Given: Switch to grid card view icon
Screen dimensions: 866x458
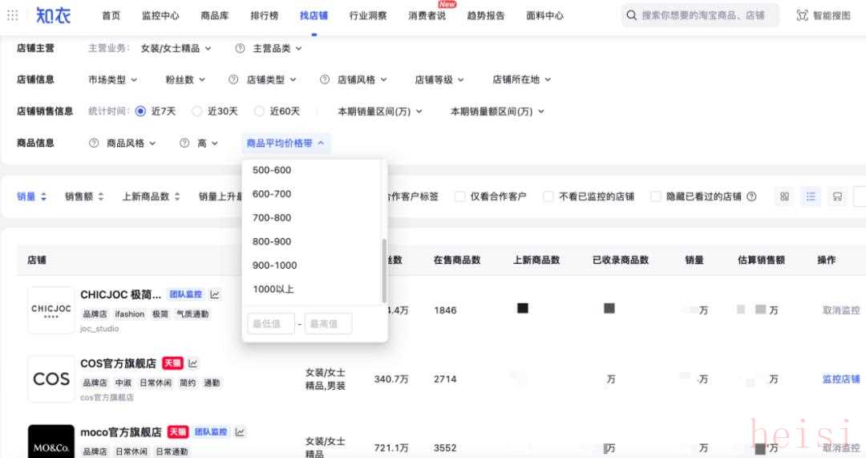Looking at the screenshot, I should point(784,197).
